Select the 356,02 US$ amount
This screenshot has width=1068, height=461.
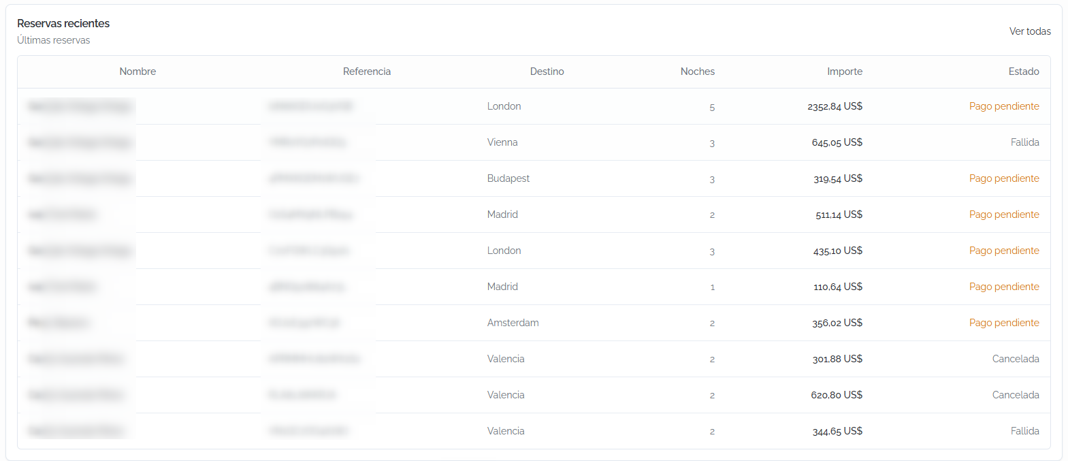[837, 323]
